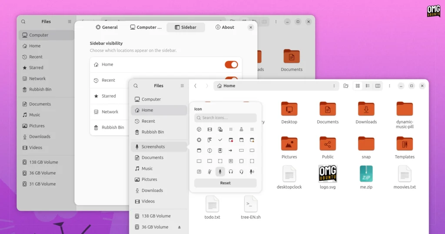The image size is (445, 234).
Task: Open hamburger menu in front Files window
Action: coord(182,86)
